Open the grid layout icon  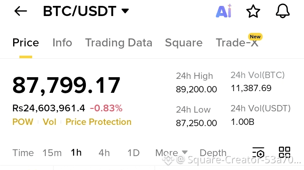tap(285, 152)
